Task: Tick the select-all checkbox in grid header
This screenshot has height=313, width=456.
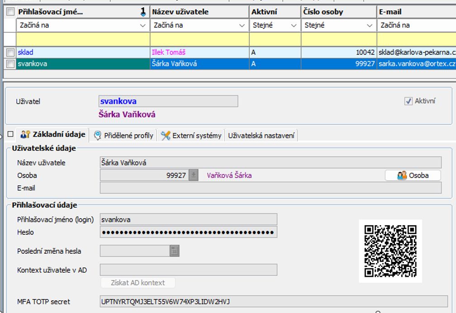Action: [10, 12]
